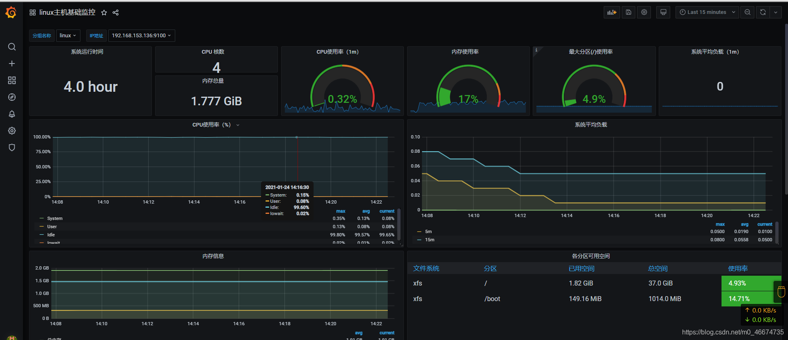Click the 1014.0 MiB total space cell
The width and height of the screenshot is (788, 340).
pos(664,299)
